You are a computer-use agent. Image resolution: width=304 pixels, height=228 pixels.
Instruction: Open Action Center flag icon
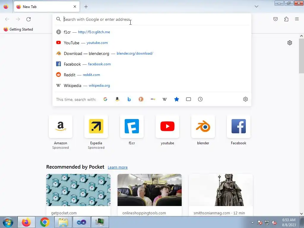(x=259, y=223)
